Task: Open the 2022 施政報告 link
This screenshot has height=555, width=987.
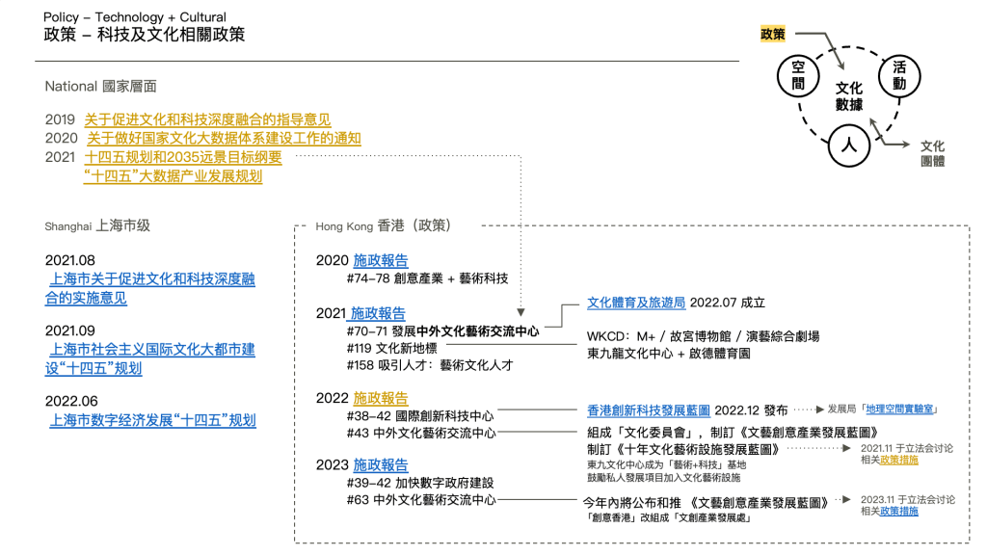Action: click(380, 398)
